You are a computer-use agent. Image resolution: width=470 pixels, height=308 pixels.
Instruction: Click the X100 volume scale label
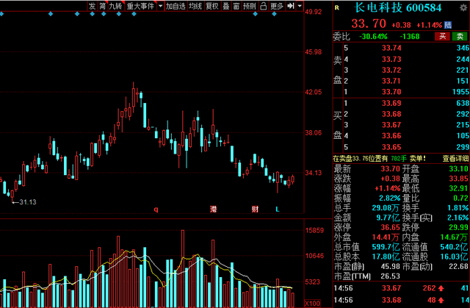pyautogui.click(x=312, y=303)
